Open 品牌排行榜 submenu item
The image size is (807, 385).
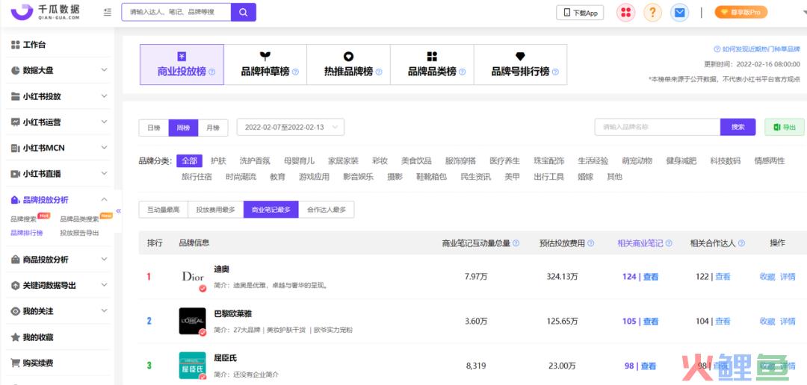(x=27, y=233)
